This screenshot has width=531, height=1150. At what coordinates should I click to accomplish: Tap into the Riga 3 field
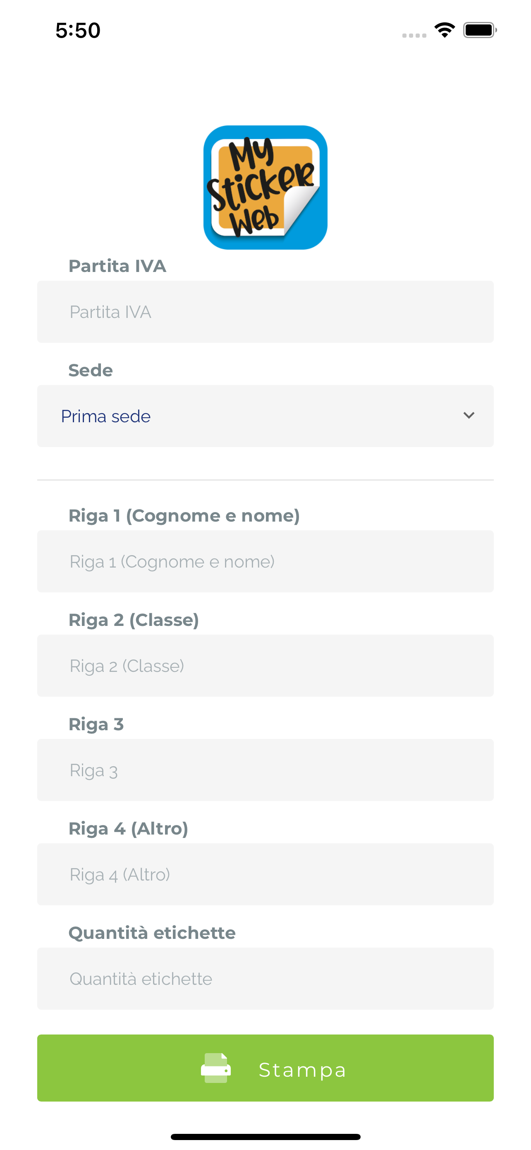265,770
